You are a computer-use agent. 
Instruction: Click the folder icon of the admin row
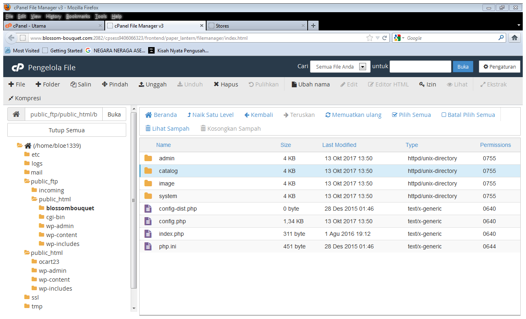click(x=148, y=158)
